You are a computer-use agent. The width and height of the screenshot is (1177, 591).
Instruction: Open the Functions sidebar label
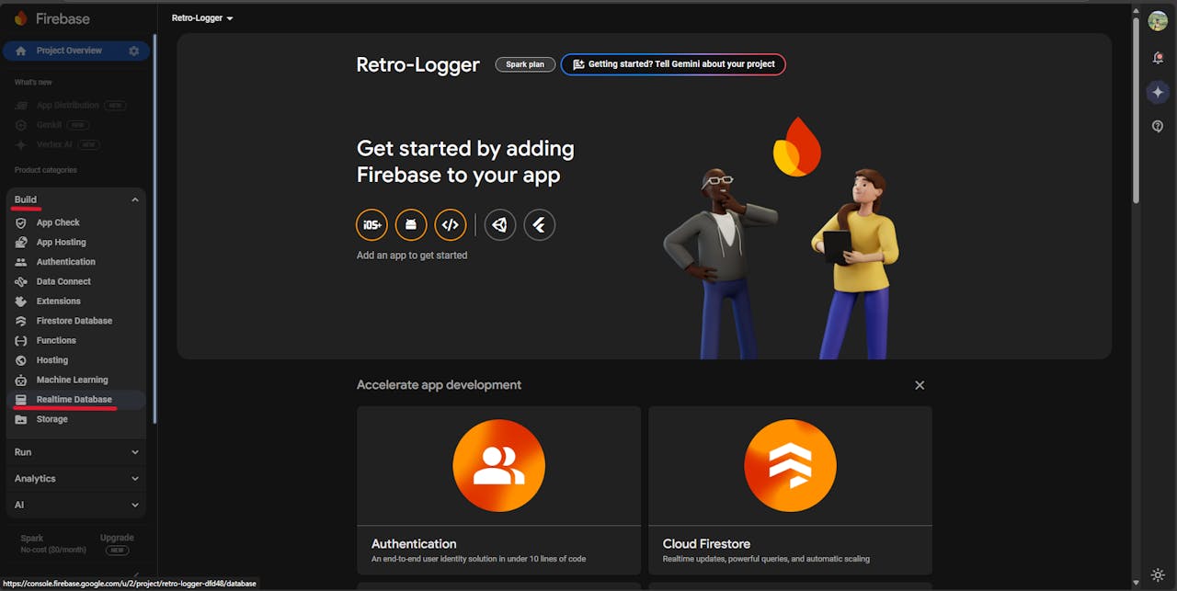click(56, 341)
